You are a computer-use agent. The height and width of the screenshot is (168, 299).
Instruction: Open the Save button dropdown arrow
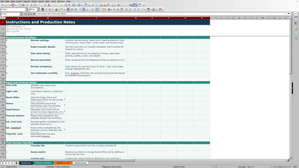(x=15, y=5)
